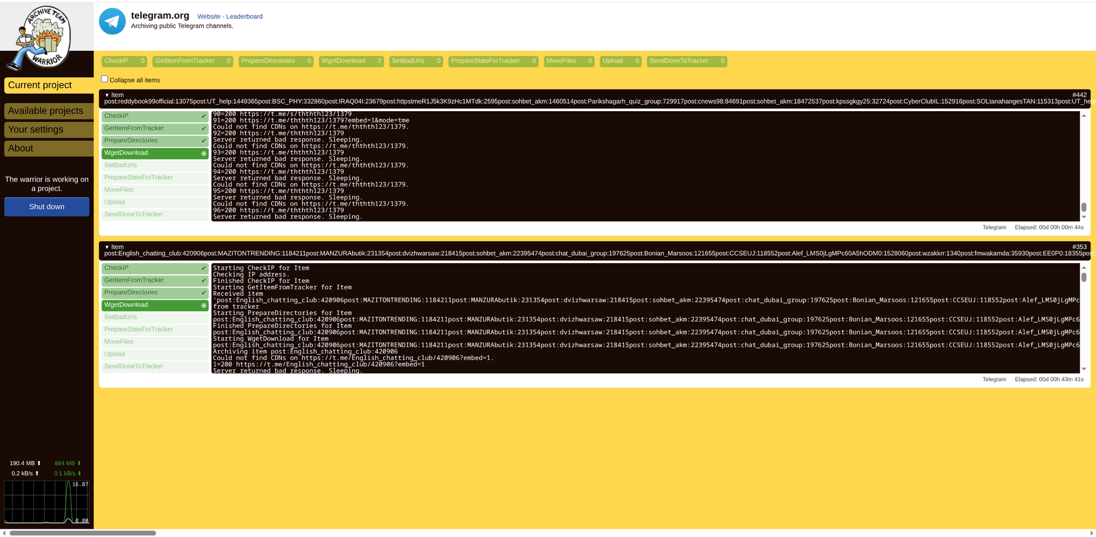
Task: Click 'Elapsed: 00d 00h 43m 41s' text
Action: pos(1049,379)
